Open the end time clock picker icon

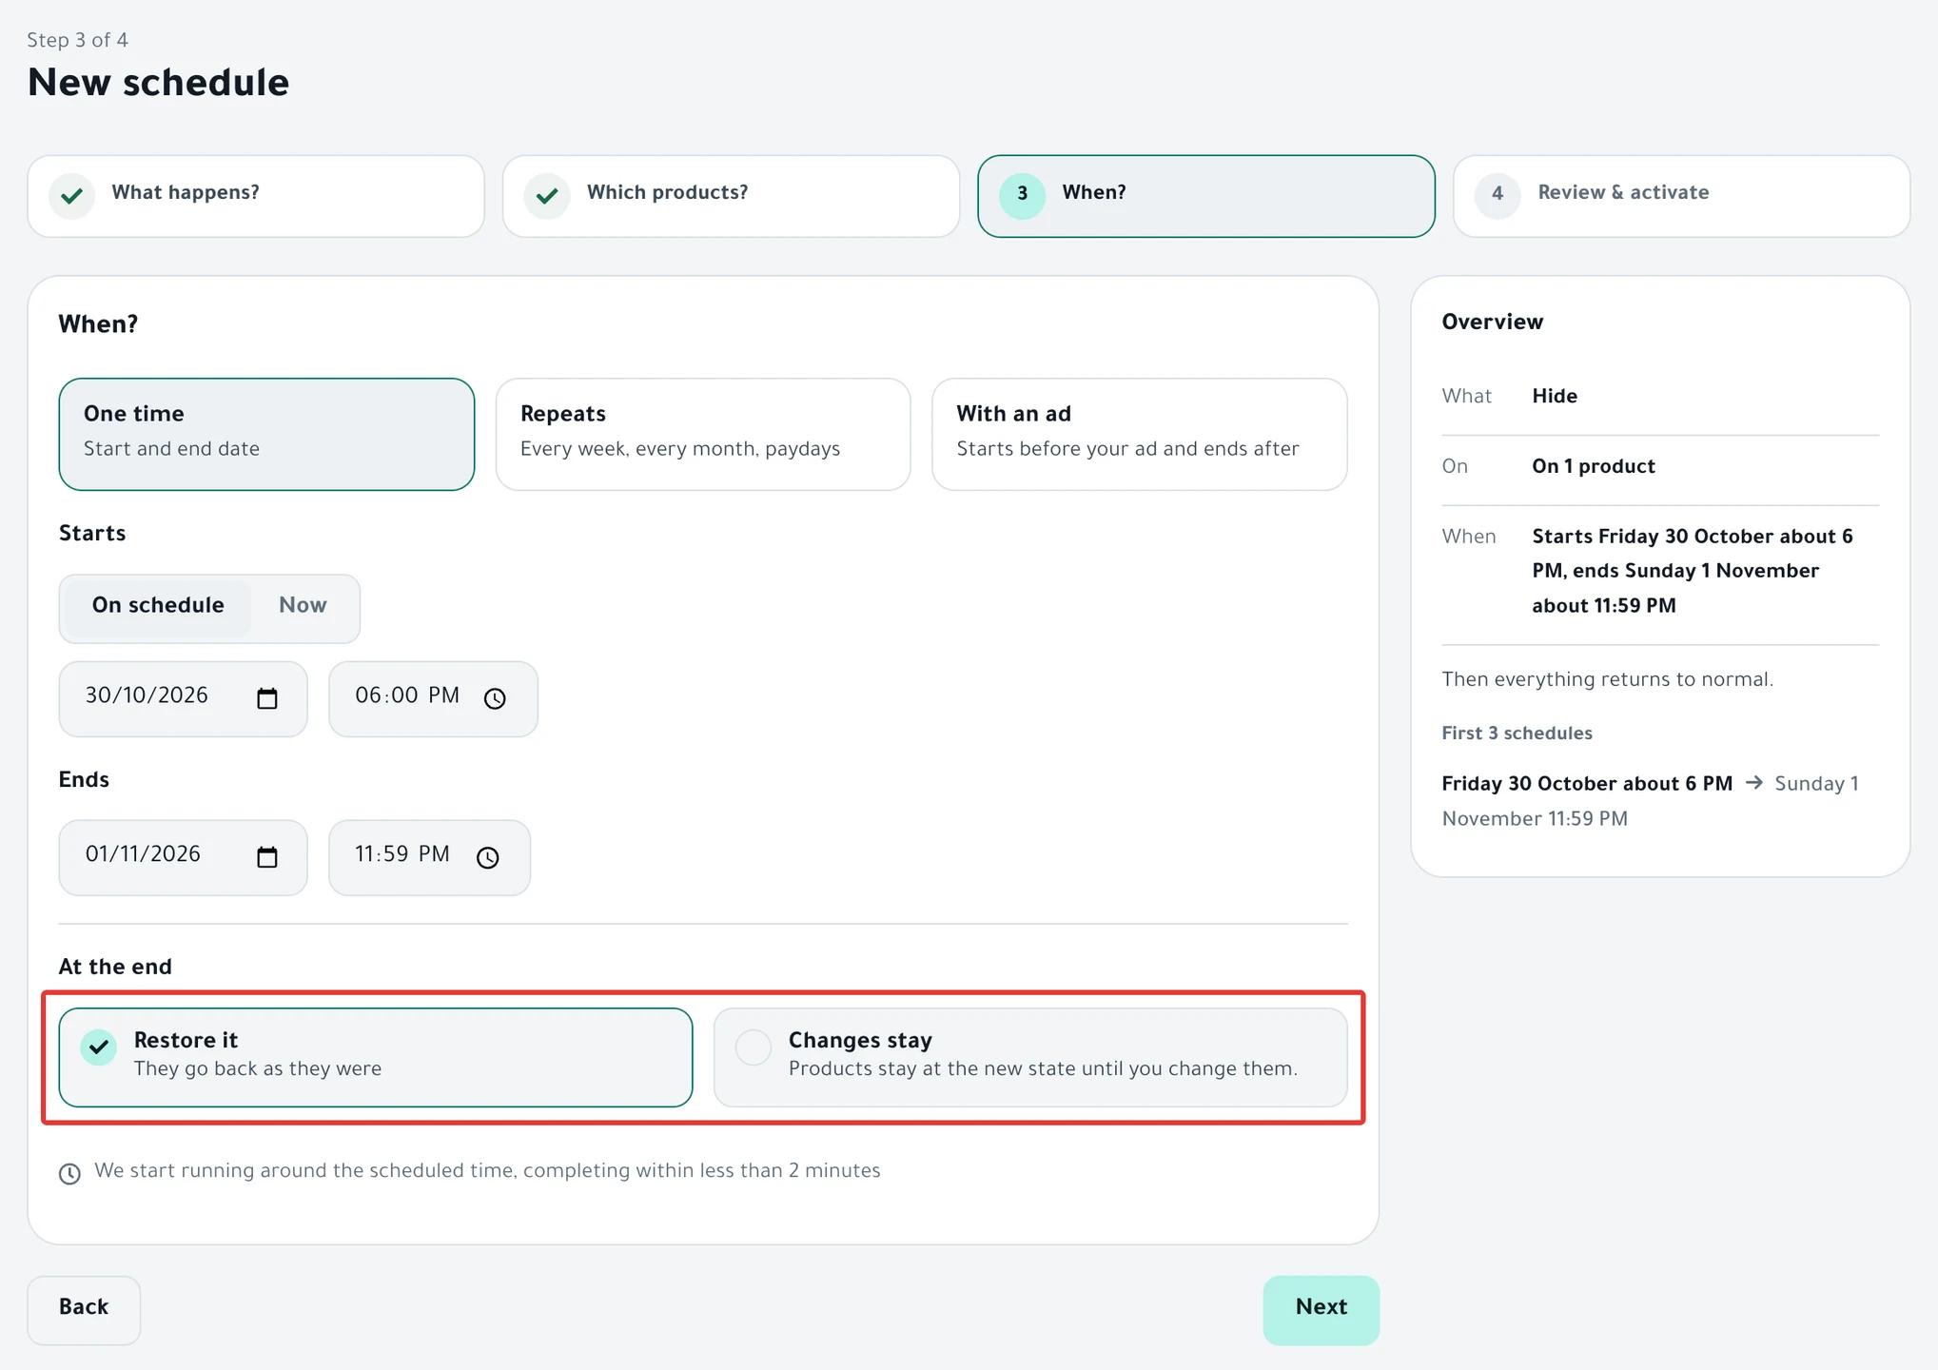click(x=487, y=857)
